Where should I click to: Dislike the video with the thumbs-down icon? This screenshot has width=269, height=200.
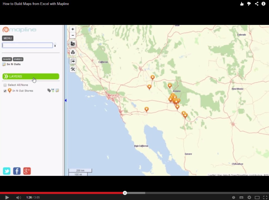(x=249, y=4)
